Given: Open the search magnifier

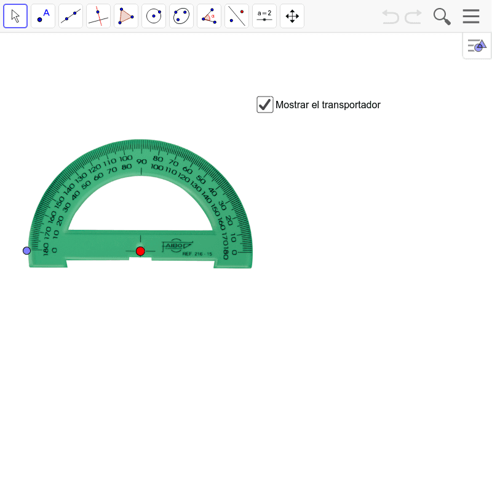Looking at the screenshot, I should 442,17.
